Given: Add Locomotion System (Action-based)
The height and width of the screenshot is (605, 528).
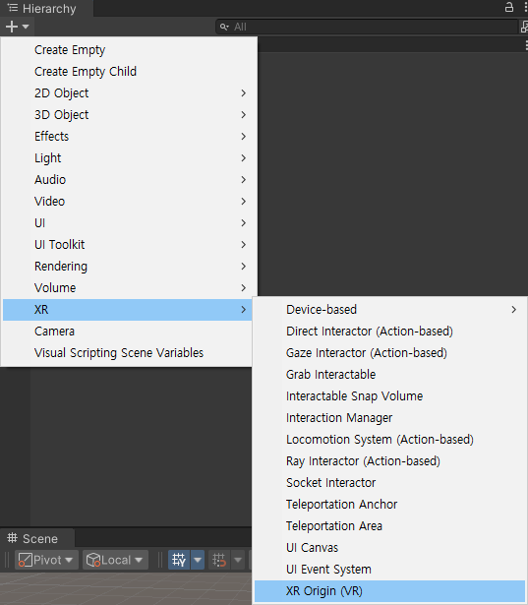Looking at the screenshot, I should point(390,439).
